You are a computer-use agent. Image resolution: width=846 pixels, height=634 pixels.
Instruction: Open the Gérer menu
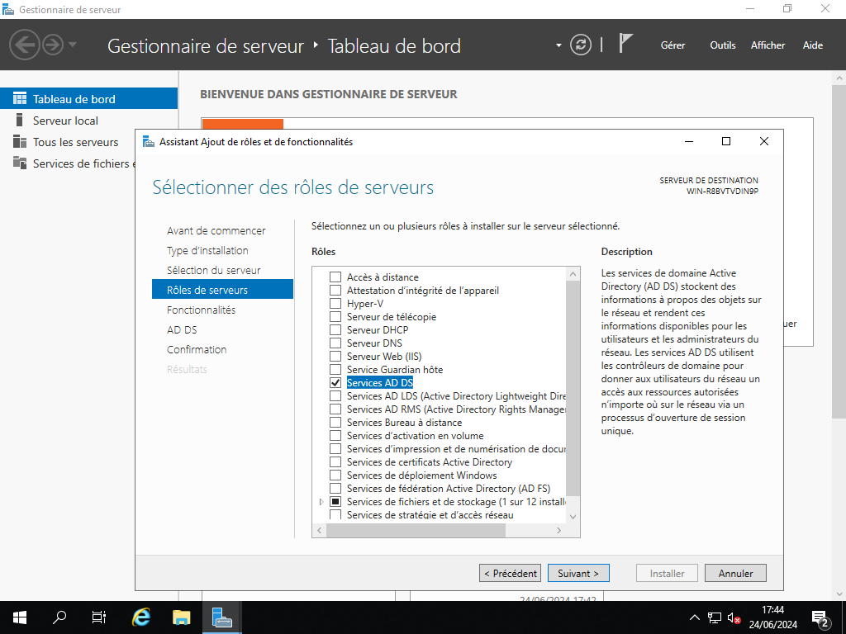pos(673,45)
